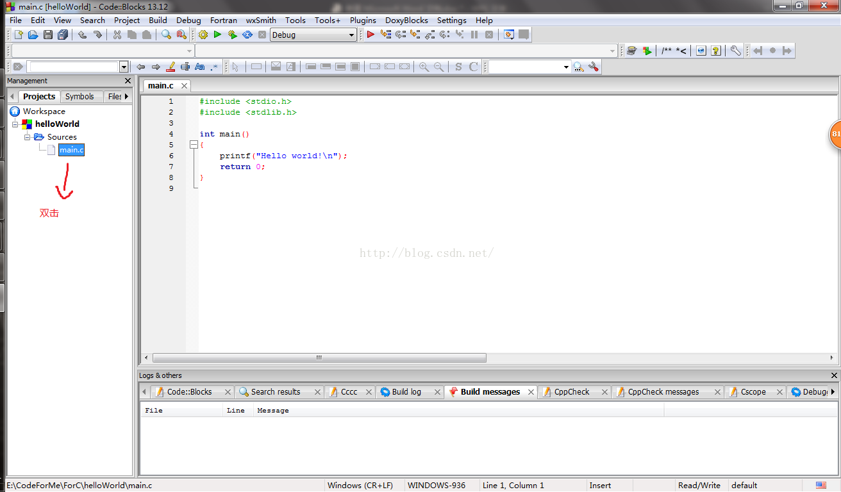Click the DoxyBlocks line comment icon
This screenshot has height=492, width=841.
[681, 51]
